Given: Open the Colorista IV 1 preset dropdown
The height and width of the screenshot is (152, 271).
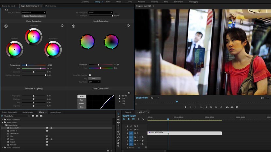Looking at the screenshot, I should click(x=34, y=12).
